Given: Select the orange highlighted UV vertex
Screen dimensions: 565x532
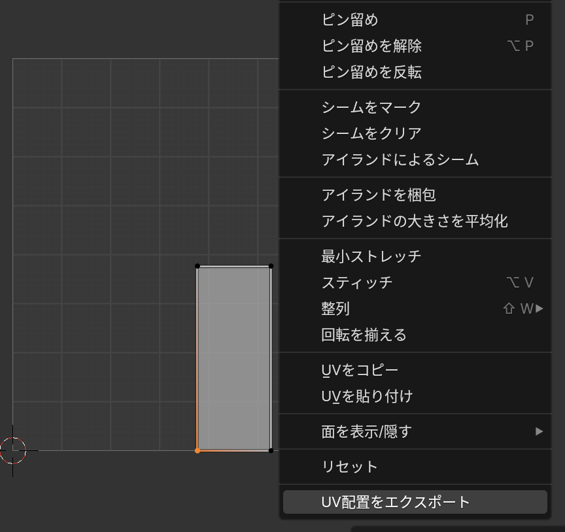Looking at the screenshot, I should [x=197, y=450].
